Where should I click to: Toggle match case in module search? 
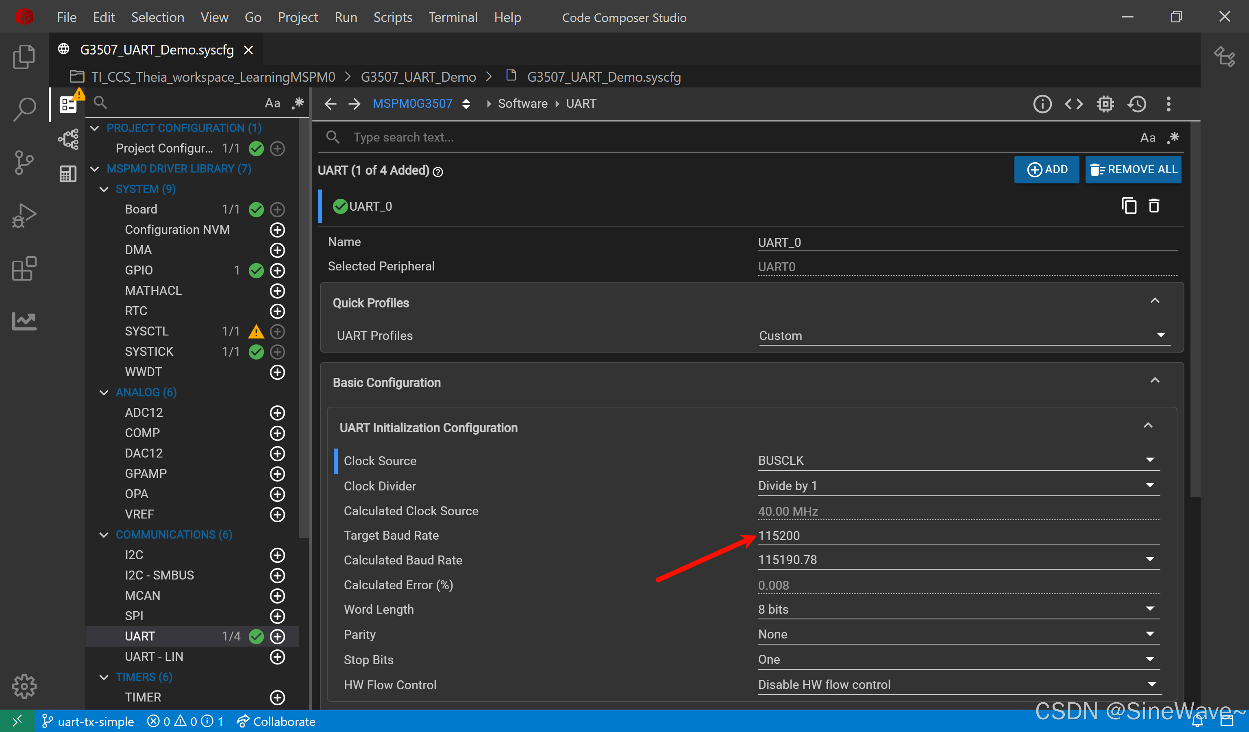[272, 103]
